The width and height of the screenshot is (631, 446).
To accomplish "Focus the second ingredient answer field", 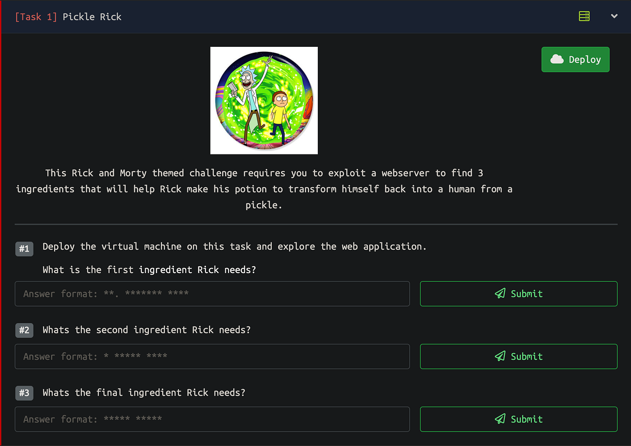I will [x=212, y=356].
